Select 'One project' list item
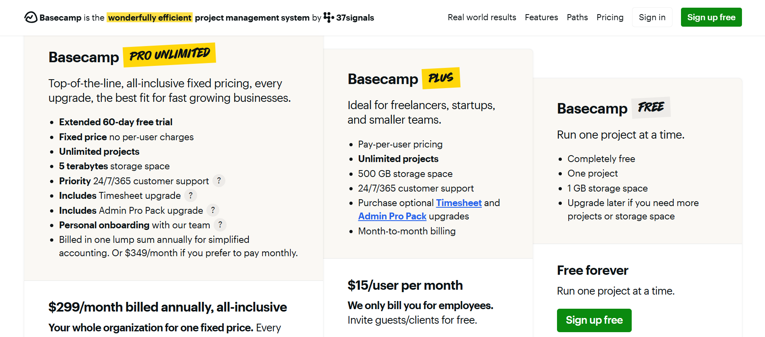Screen dimensions: 765x337 pos(593,173)
